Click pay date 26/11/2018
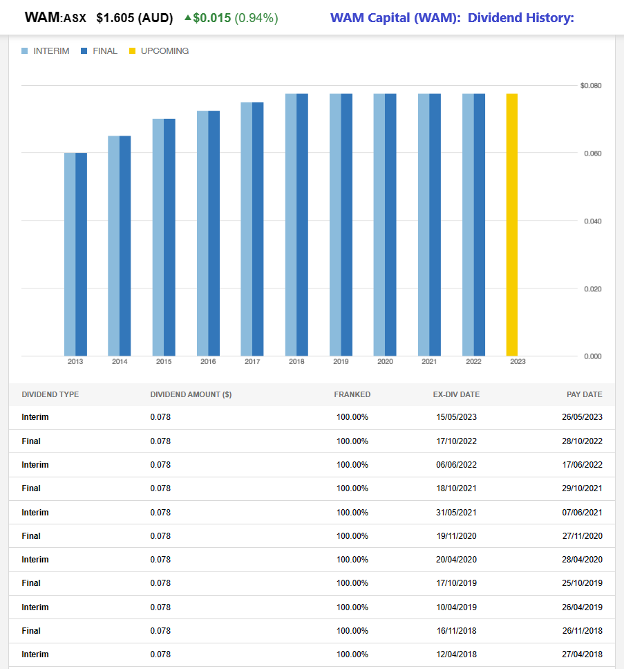The height and width of the screenshot is (669, 624). [583, 630]
